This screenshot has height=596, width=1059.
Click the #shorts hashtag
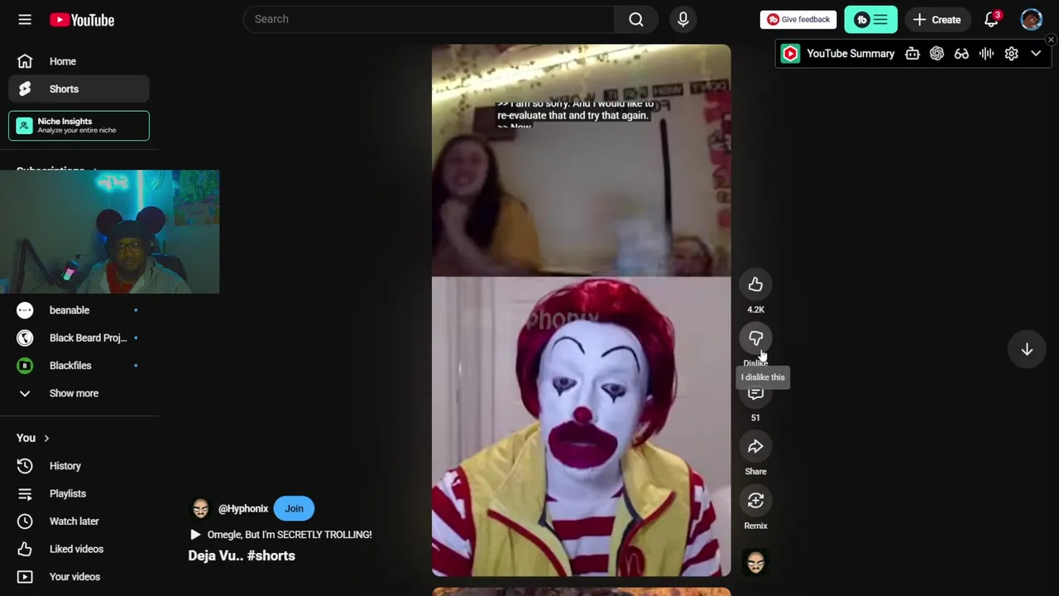271,556
